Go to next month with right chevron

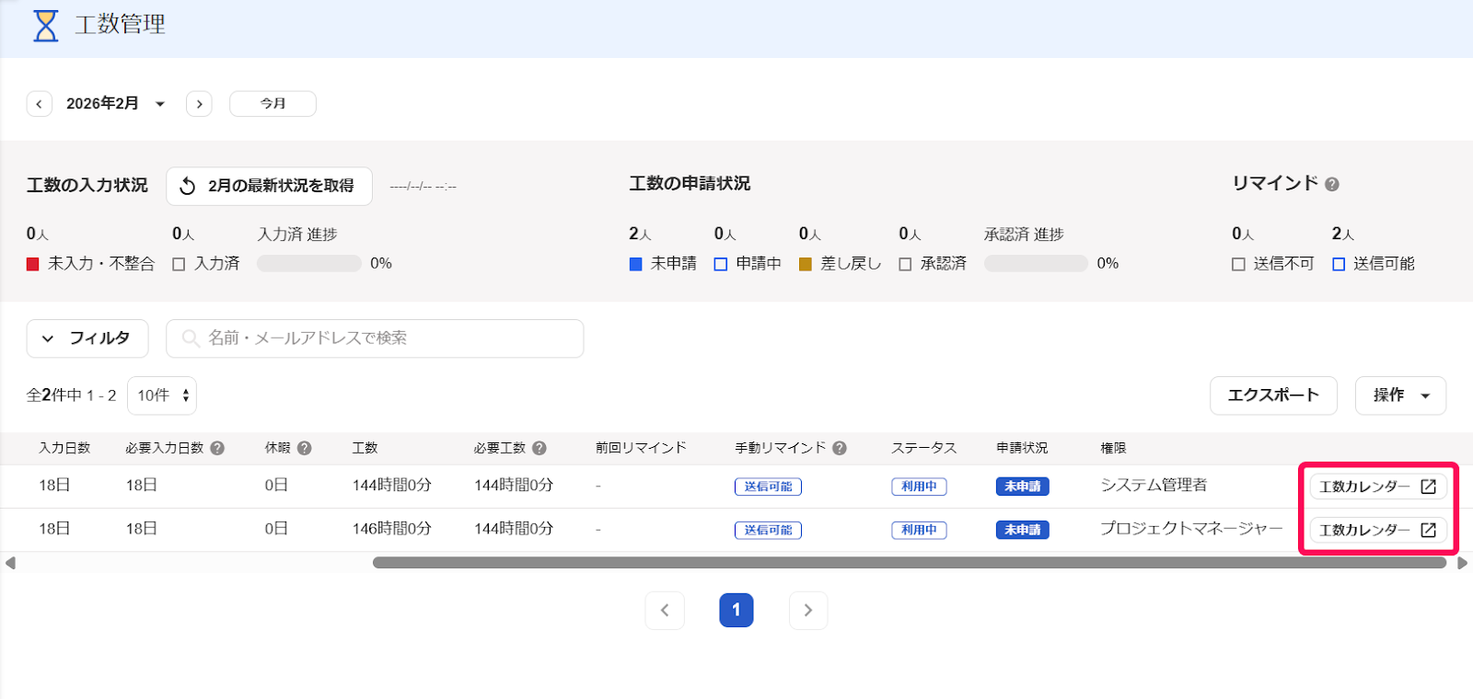point(199,104)
